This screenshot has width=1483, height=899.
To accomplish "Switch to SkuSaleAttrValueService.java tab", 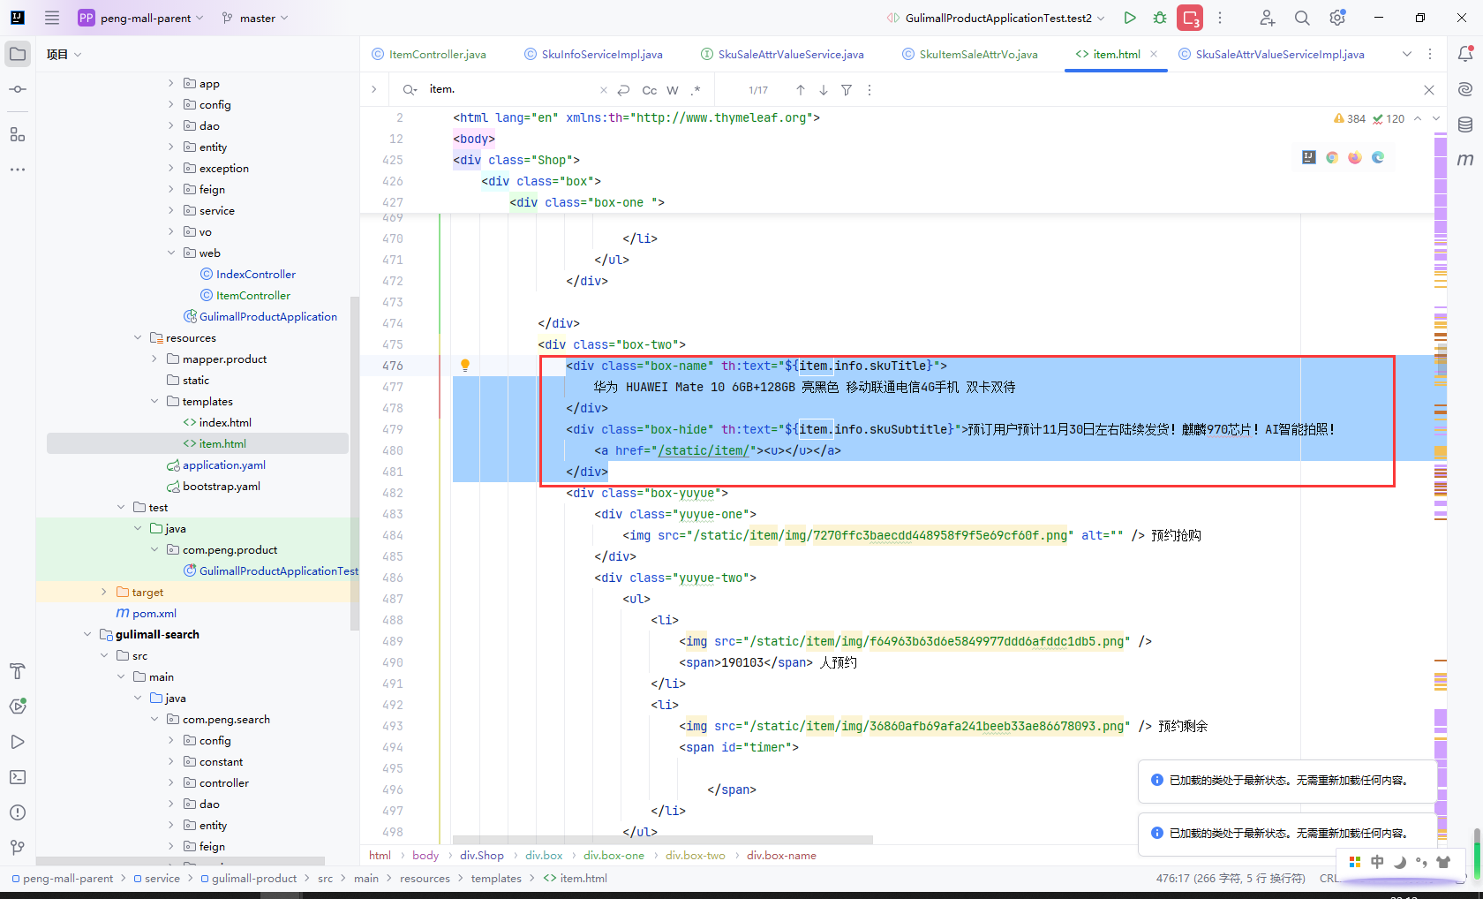I will (x=782, y=54).
